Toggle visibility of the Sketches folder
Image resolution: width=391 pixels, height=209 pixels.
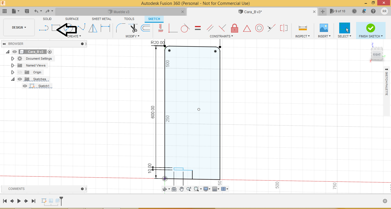point(20,79)
